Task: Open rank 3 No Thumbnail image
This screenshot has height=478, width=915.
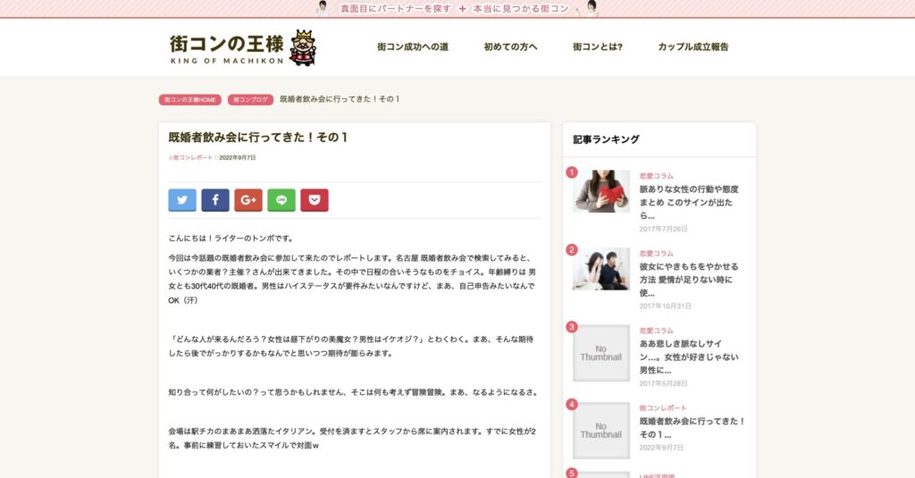Action: coord(601,353)
